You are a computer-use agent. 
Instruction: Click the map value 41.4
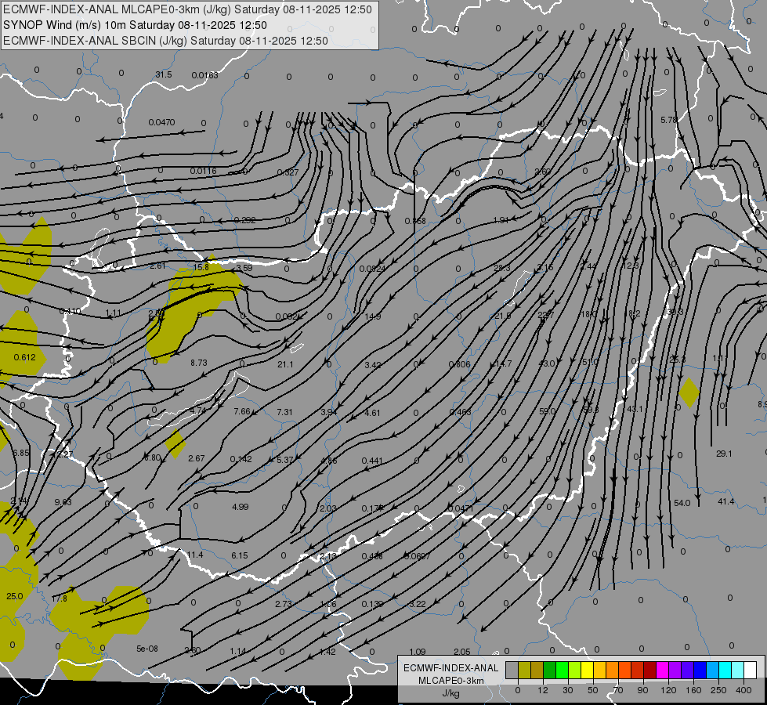(x=726, y=501)
